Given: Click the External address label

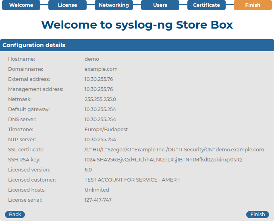Looking at the screenshot, I should pyautogui.click(x=29, y=79).
